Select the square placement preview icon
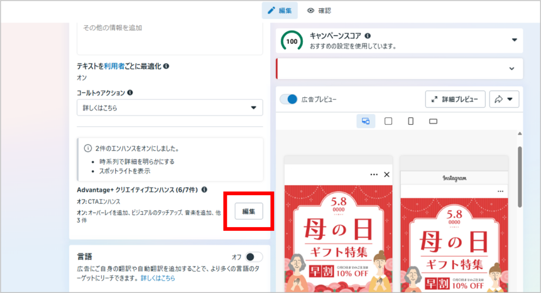541x293 pixels. point(388,121)
